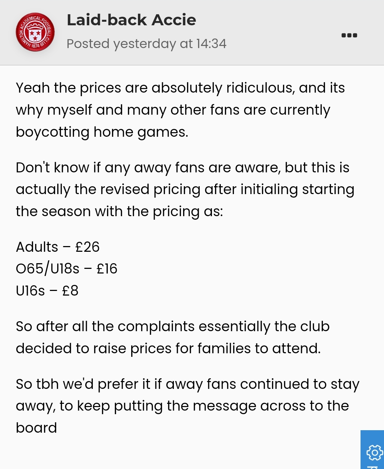Image resolution: width=384 pixels, height=469 pixels.
Task: Select the 'Adults – £26' price line
Action: (x=58, y=247)
